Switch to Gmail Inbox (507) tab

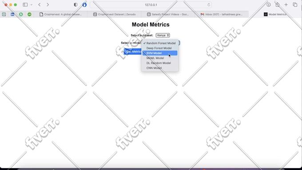[x=222, y=14]
